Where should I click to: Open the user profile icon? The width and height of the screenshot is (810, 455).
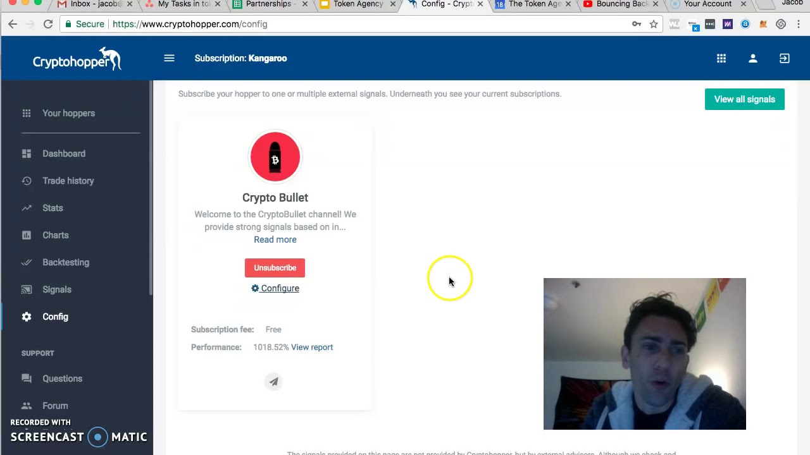[x=753, y=58]
